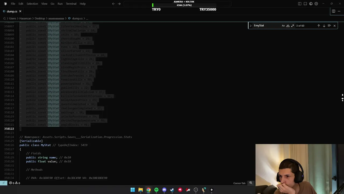Select the dump.cs editor tab
Image resolution: width=344 pixels, height=194 pixels.
[x=12, y=11]
